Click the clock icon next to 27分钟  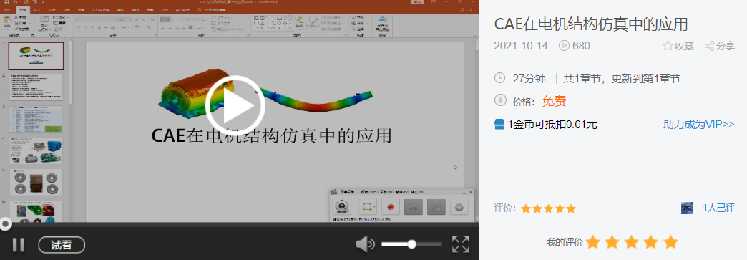point(499,78)
